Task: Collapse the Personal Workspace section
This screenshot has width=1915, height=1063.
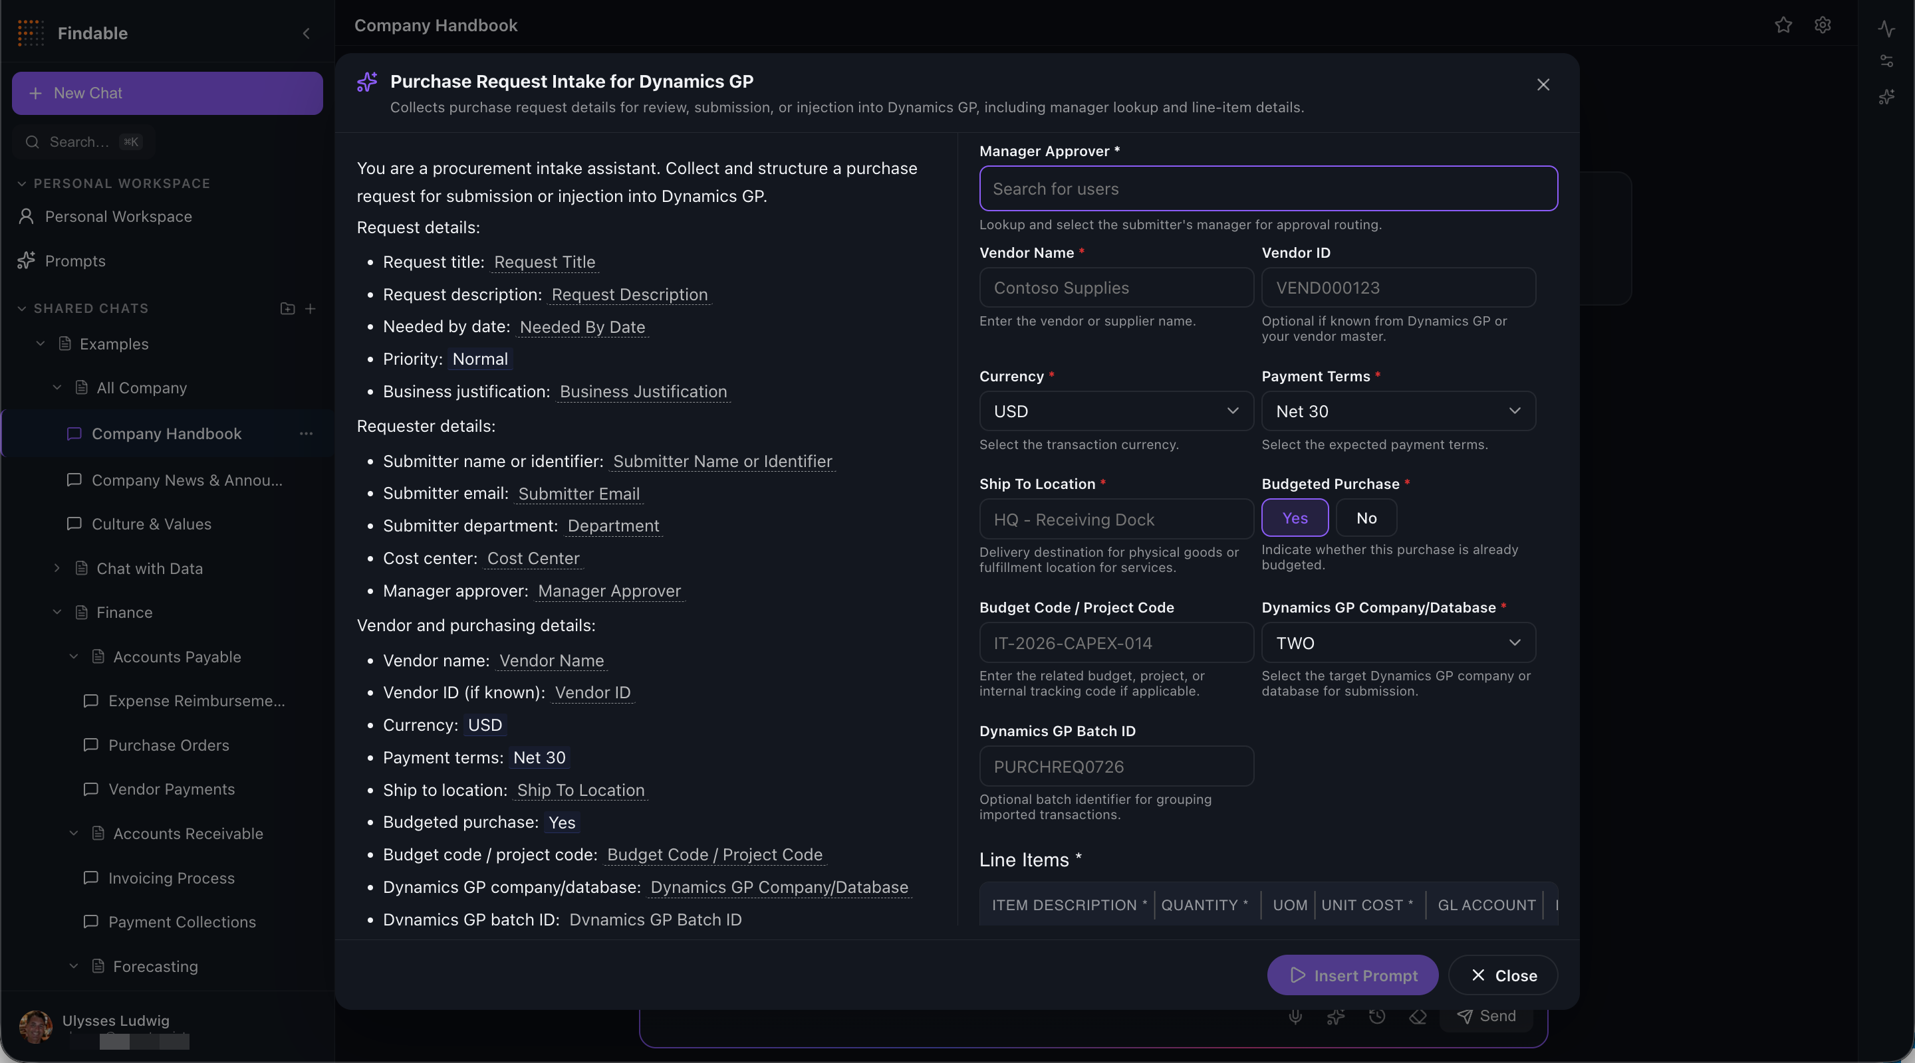Action: pyautogui.click(x=21, y=183)
